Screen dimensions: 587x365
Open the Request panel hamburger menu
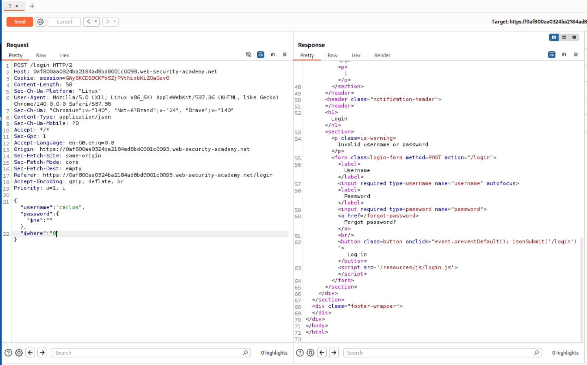pos(285,55)
